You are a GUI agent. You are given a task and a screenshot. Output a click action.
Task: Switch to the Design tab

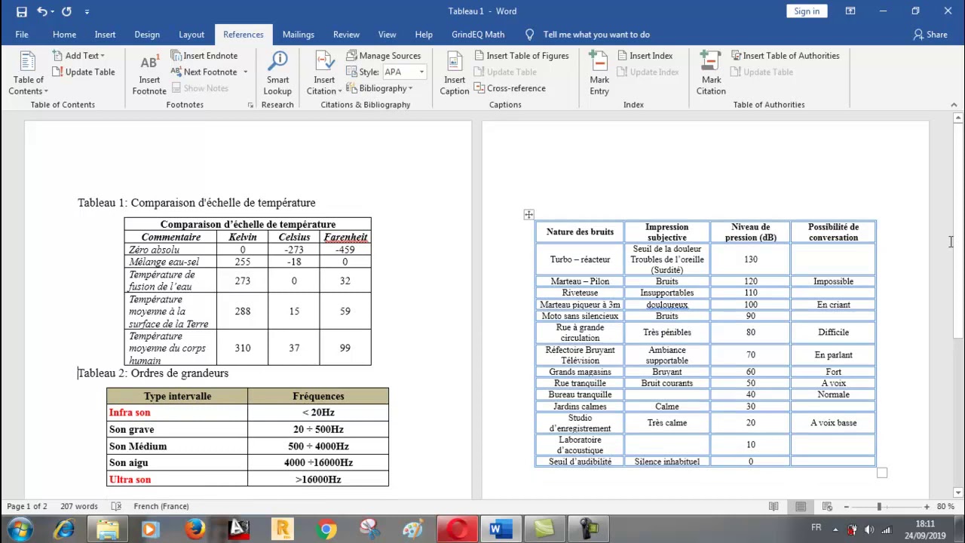coord(147,35)
